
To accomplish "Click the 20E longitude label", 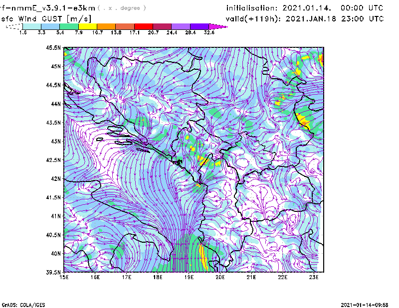I will tap(220, 277).
